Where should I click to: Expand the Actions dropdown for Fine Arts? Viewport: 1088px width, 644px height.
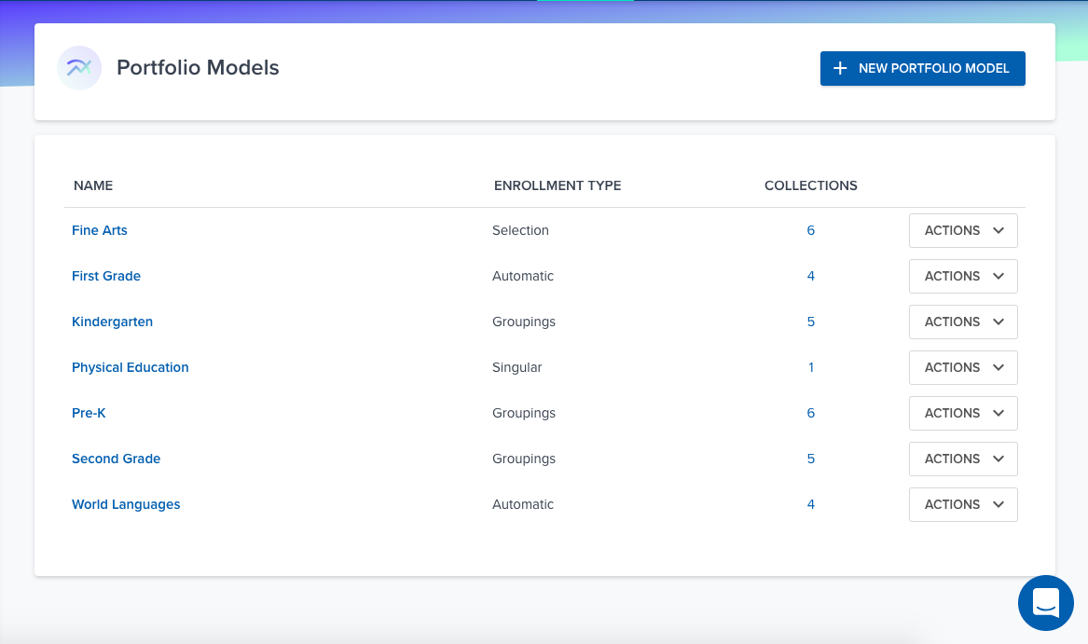963,230
